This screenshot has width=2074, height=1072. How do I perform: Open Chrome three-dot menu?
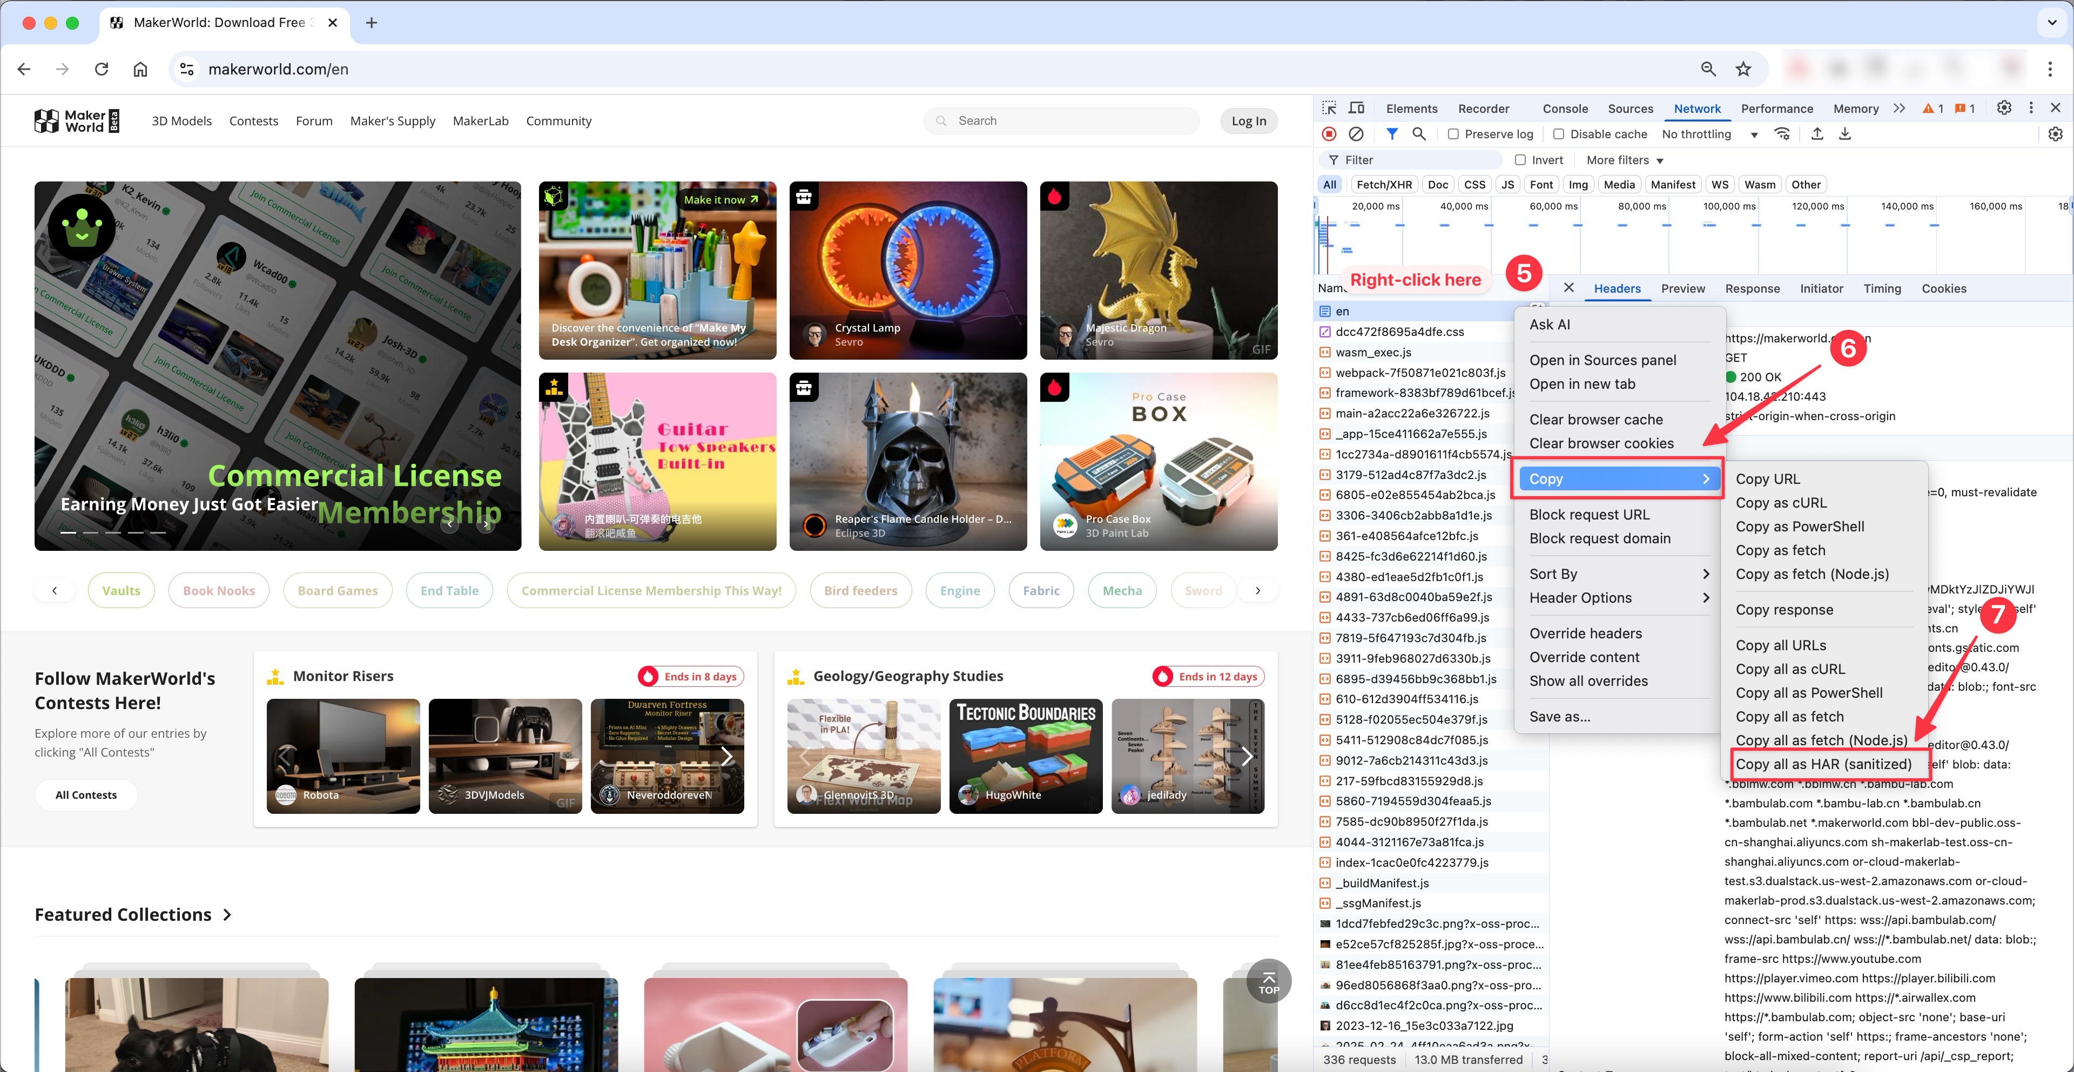(2050, 69)
